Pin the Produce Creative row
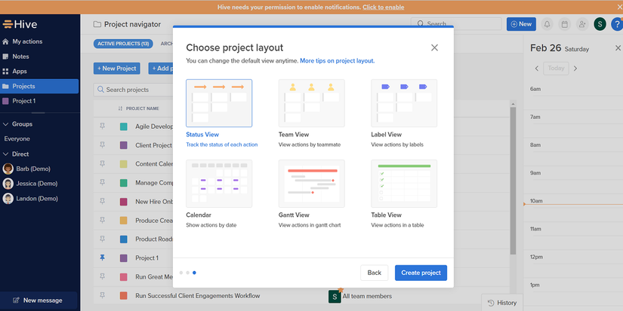623x311 pixels. coord(102,220)
